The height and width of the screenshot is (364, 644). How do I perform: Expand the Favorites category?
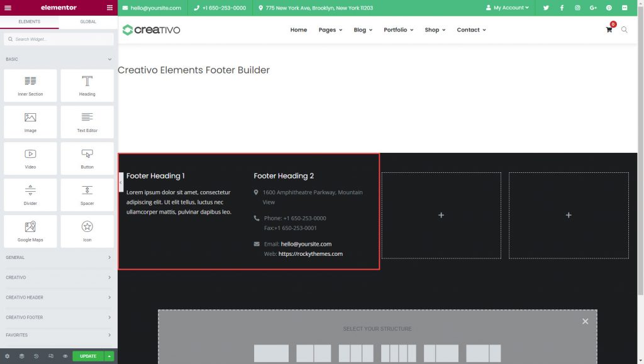(x=58, y=335)
